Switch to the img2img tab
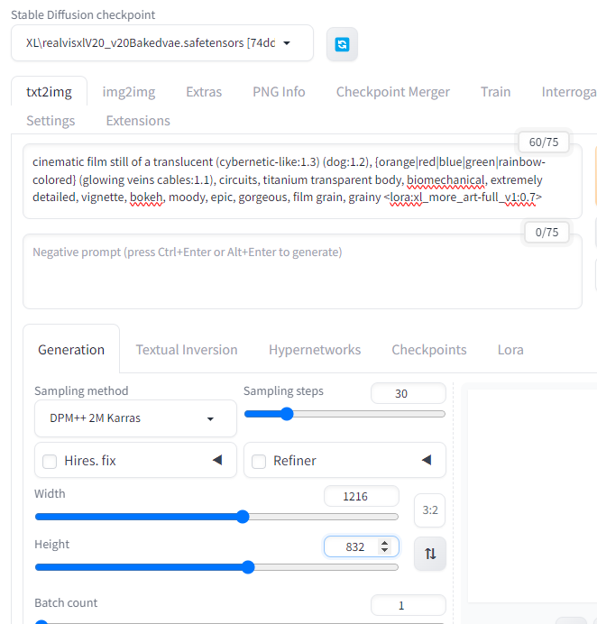This screenshot has width=597, height=624. point(129,92)
